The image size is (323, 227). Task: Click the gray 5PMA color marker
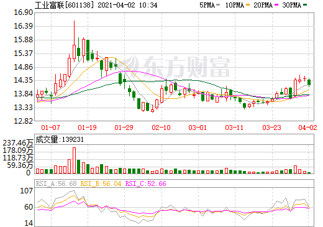click(218, 5)
